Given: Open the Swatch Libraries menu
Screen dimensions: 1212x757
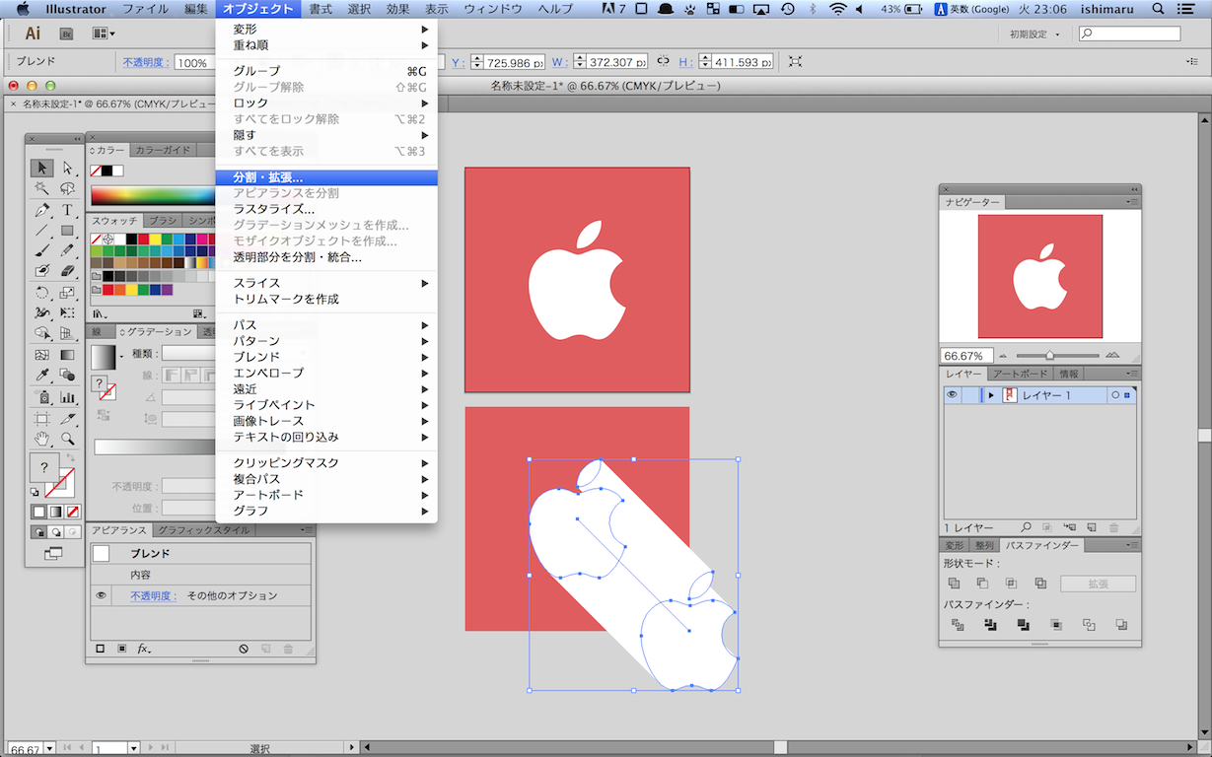Looking at the screenshot, I should pyautogui.click(x=99, y=313).
